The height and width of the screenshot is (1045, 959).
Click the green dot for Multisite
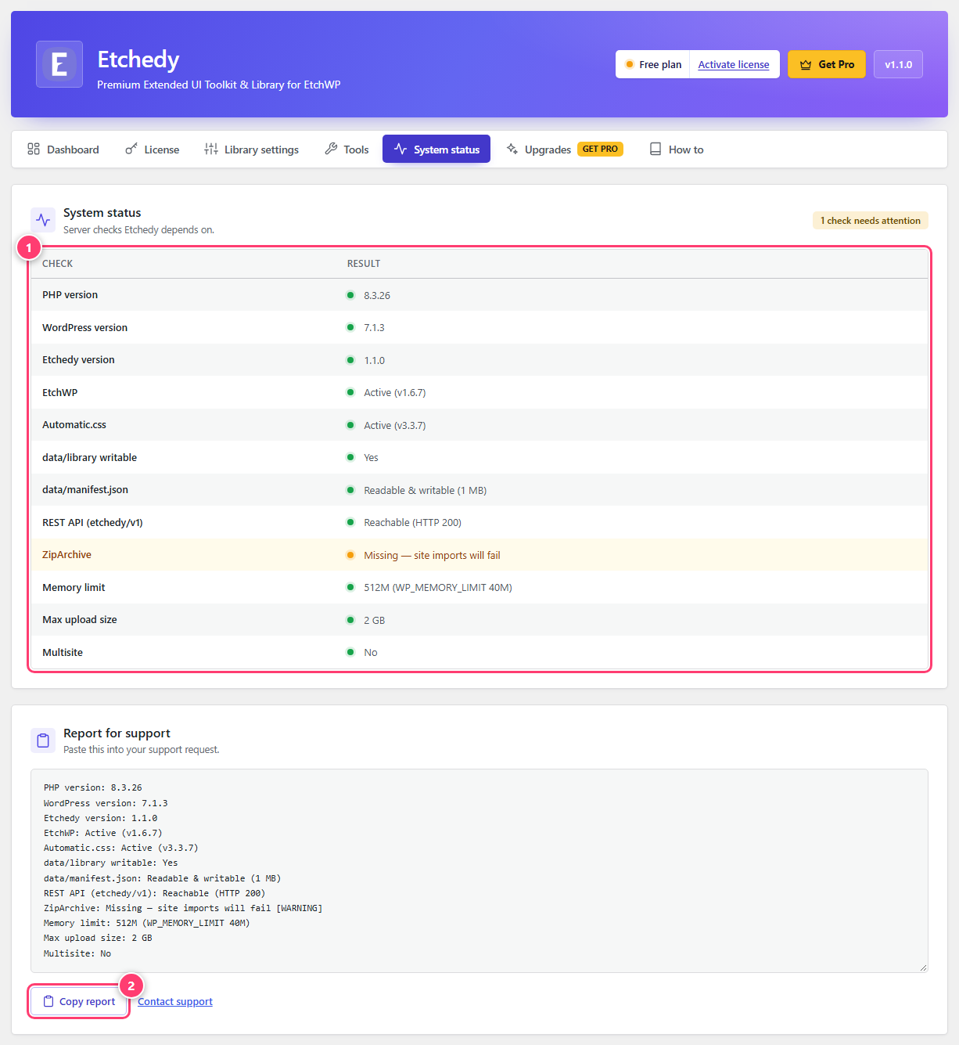350,652
